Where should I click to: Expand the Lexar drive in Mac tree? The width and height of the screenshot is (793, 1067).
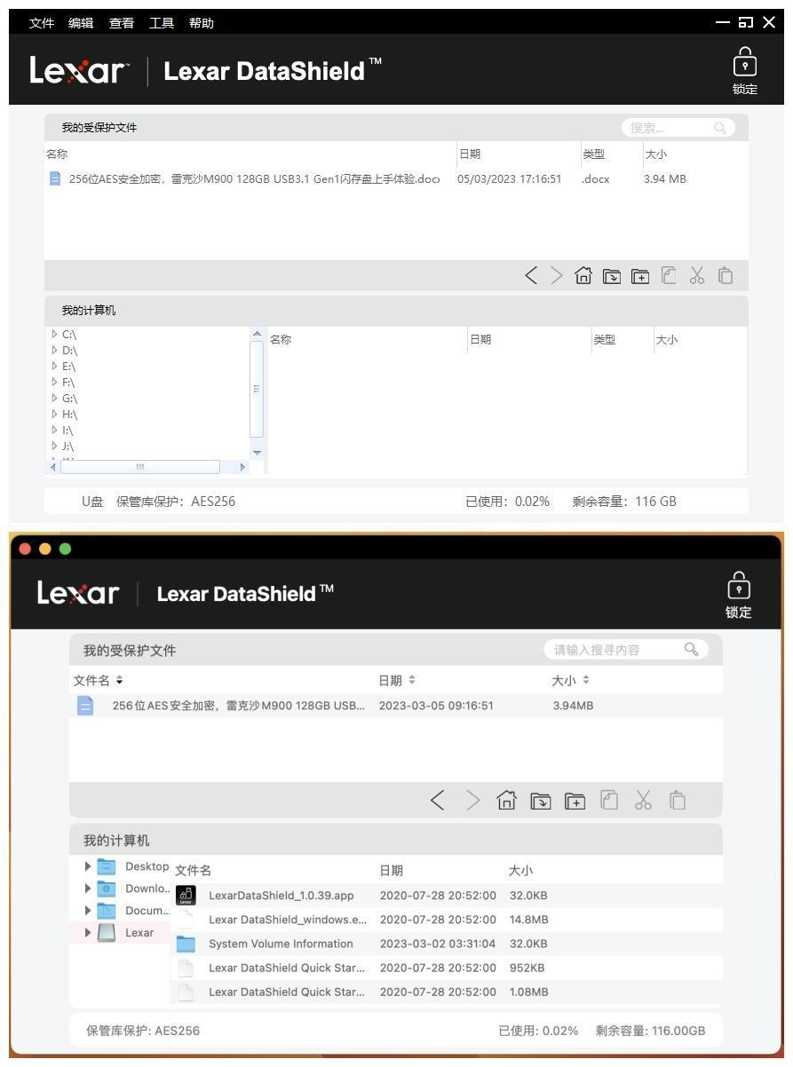tap(88, 933)
